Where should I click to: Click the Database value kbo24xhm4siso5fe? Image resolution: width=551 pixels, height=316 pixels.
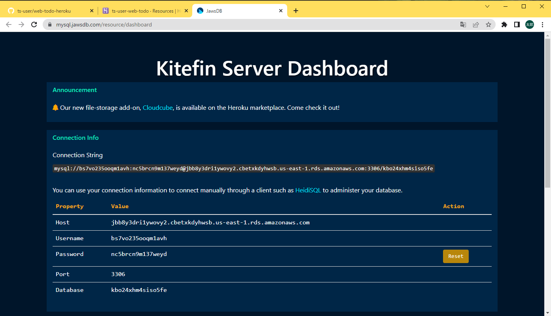[x=139, y=290]
